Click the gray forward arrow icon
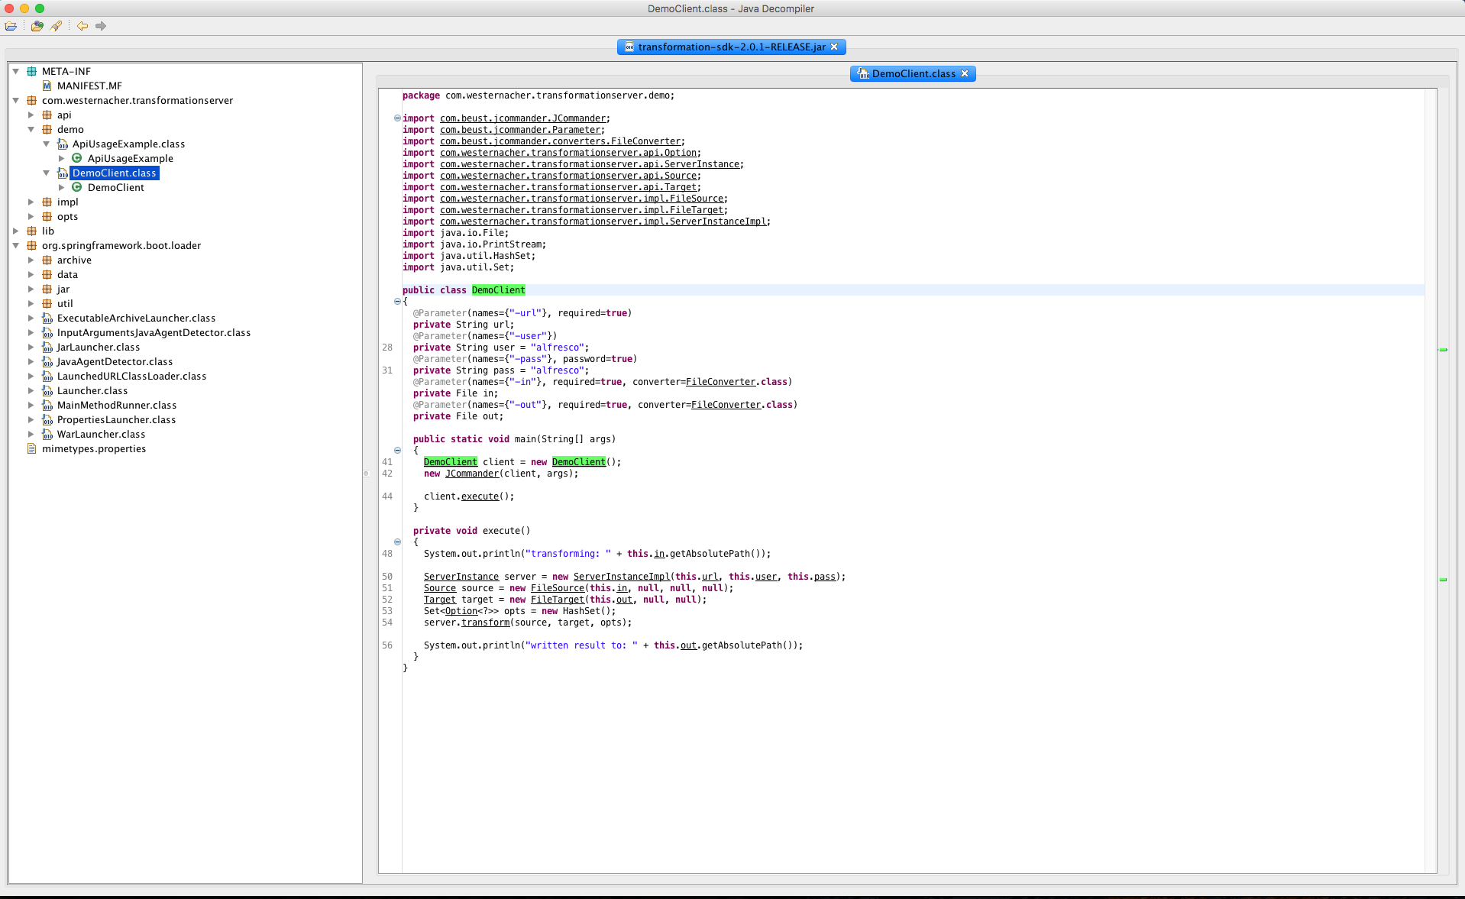The height and width of the screenshot is (899, 1465). coord(101,26)
